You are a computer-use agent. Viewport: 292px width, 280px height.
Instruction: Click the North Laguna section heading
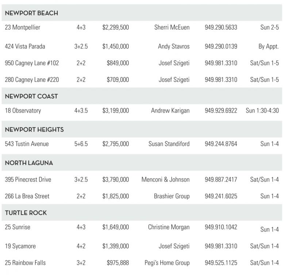(x=29, y=163)
